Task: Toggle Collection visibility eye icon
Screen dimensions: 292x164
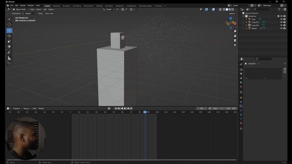Action: 282,16
